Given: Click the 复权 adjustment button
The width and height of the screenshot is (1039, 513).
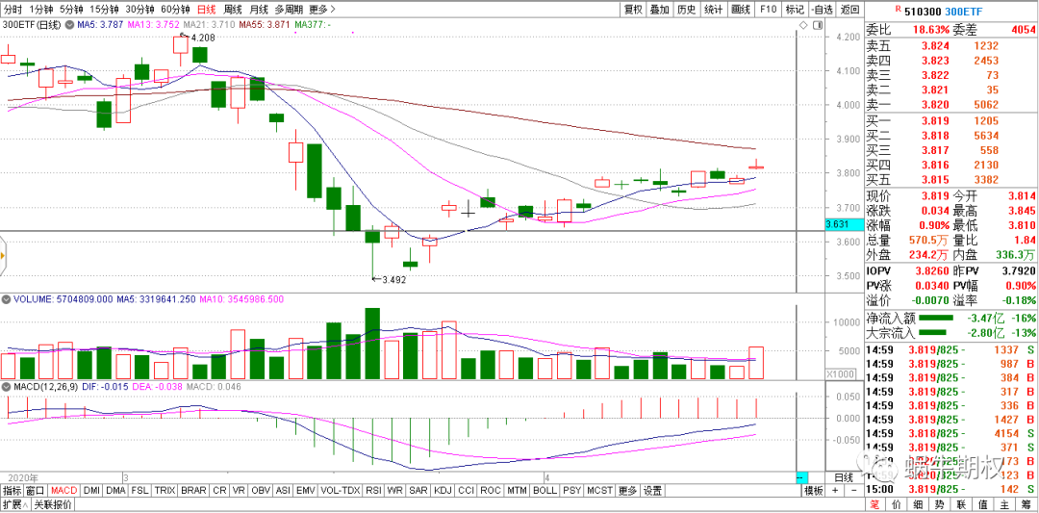Looking at the screenshot, I should point(633,10).
